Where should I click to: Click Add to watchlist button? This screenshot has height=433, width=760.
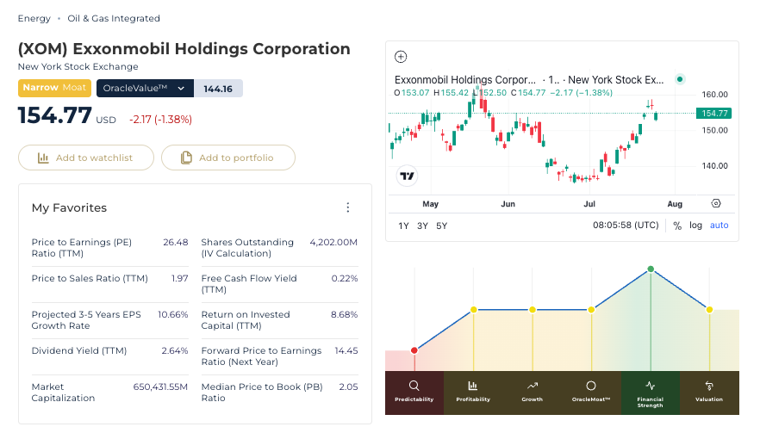point(86,158)
